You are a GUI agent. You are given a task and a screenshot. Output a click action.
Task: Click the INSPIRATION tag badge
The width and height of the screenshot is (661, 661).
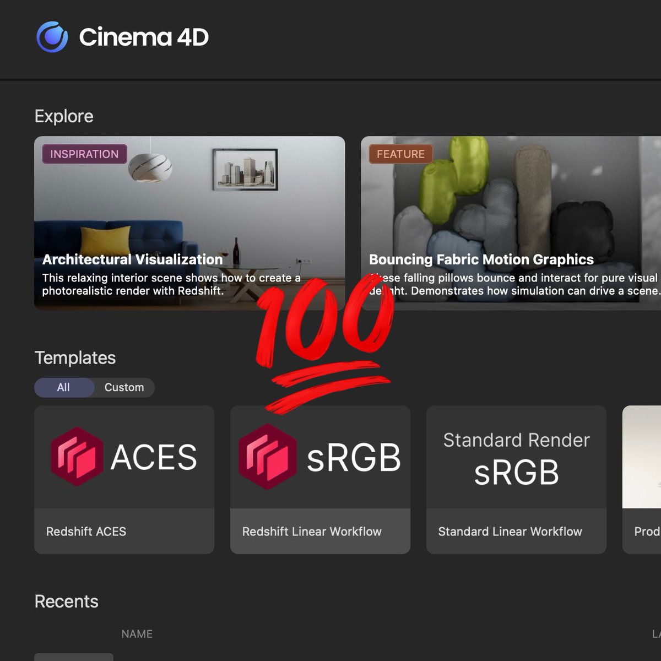(84, 154)
